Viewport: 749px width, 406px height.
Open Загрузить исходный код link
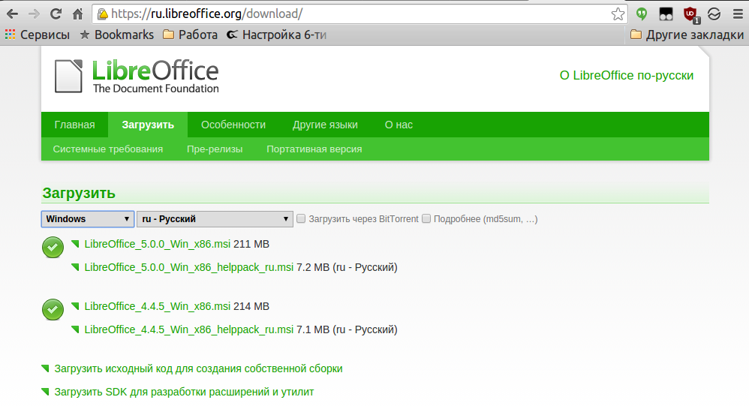tap(198, 368)
